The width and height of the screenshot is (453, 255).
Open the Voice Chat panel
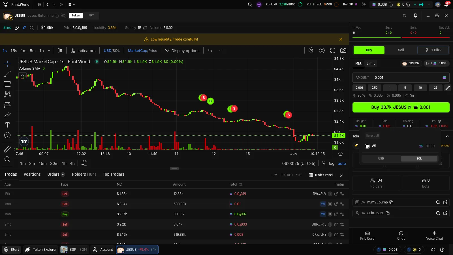click(435, 236)
